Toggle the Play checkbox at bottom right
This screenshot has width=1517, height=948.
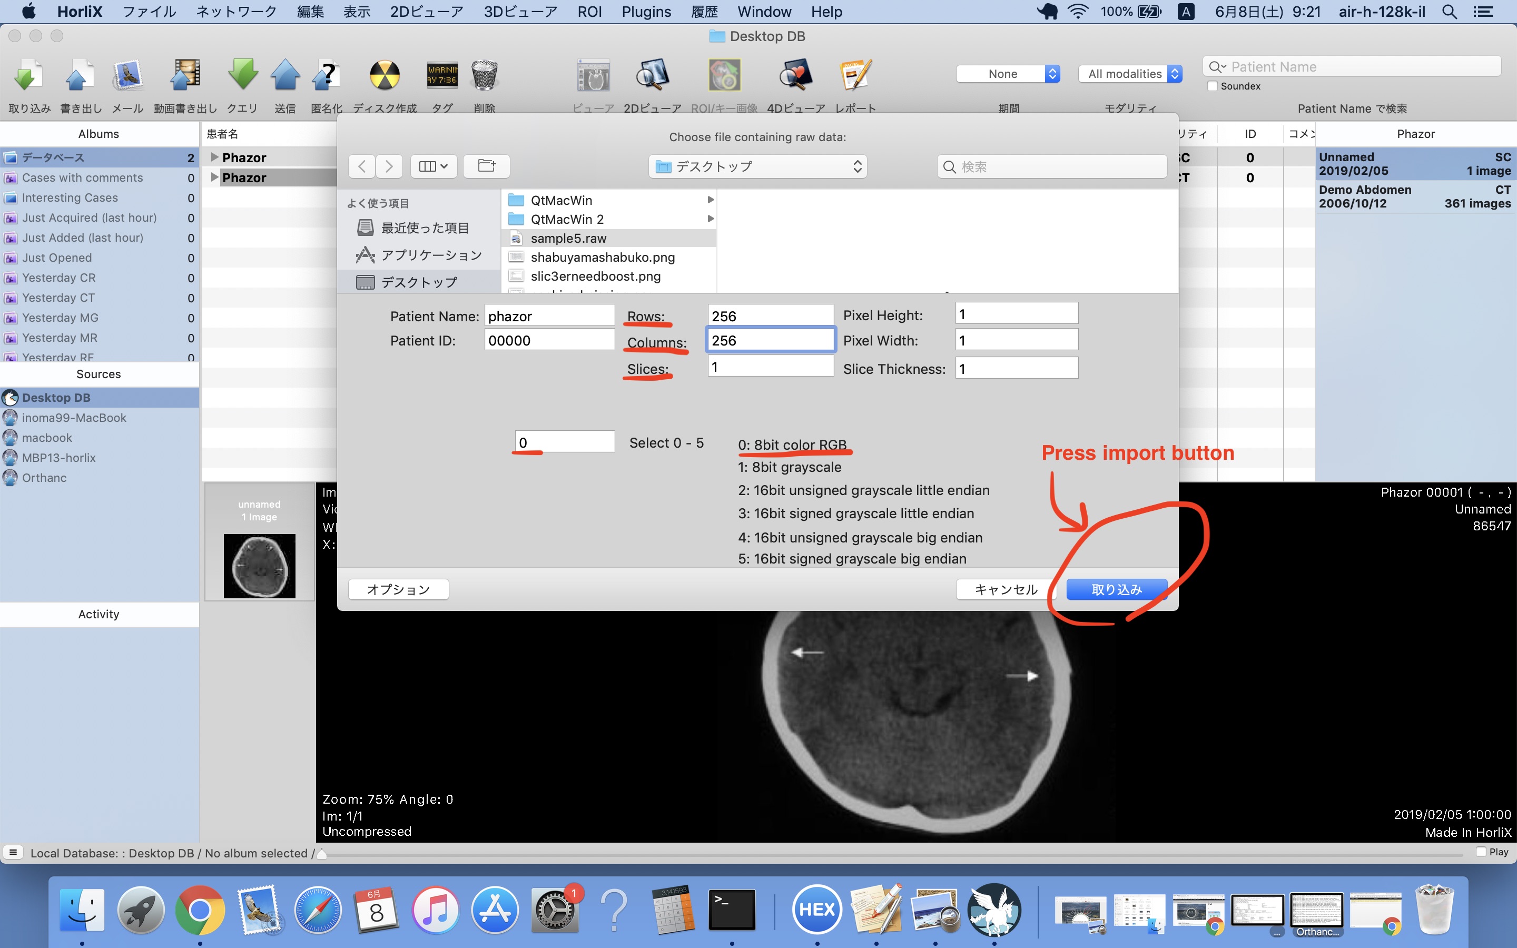(1481, 852)
